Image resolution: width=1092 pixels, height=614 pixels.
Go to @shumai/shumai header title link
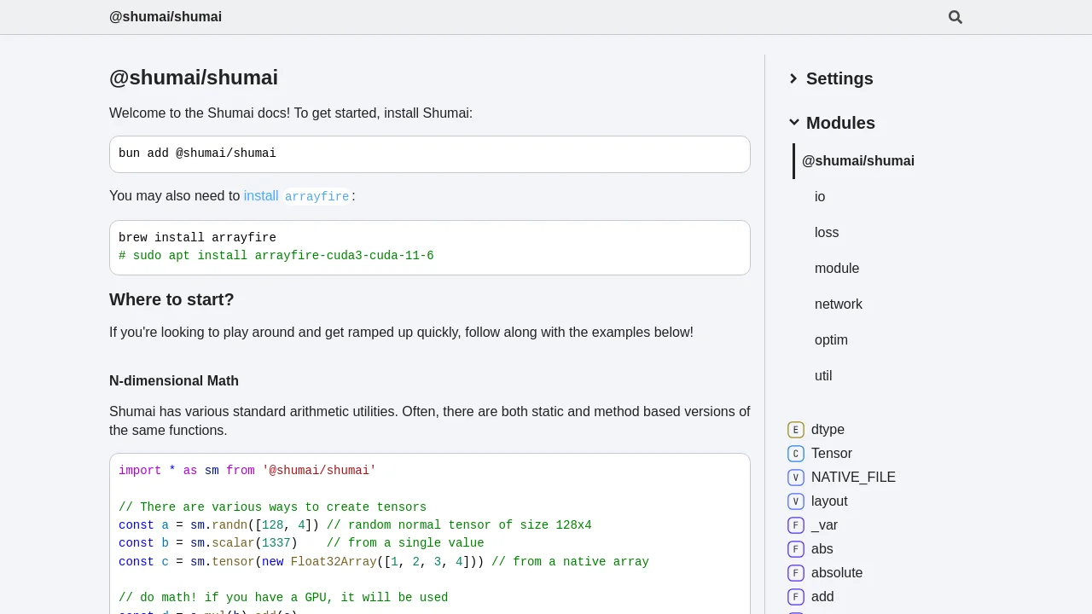click(x=166, y=17)
